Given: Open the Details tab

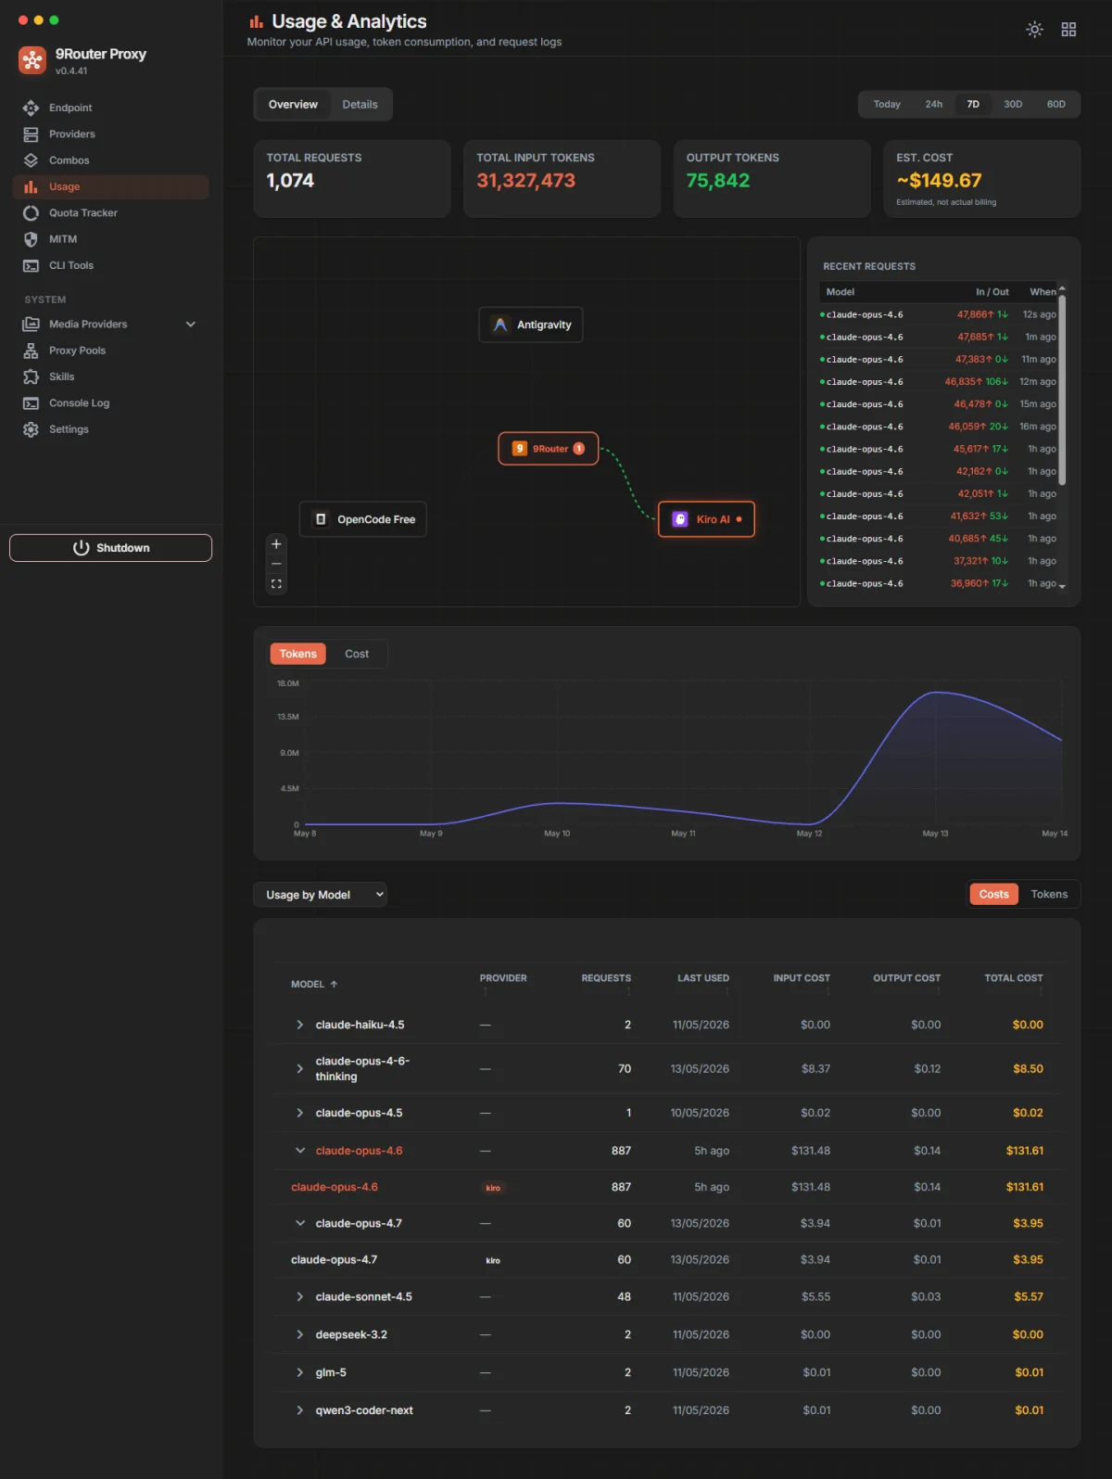Looking at the screenshot, I should 360,105.
